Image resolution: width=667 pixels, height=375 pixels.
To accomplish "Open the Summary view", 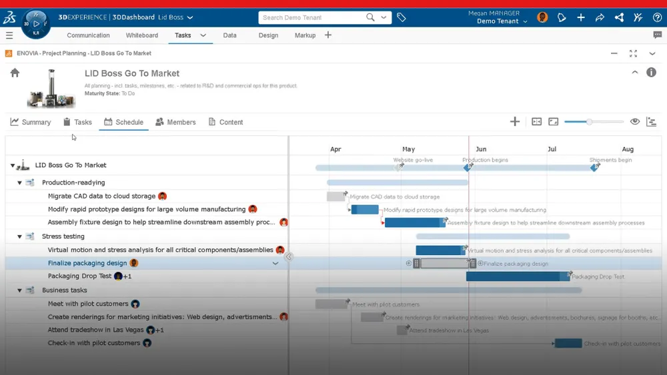I will pos(31,122).
